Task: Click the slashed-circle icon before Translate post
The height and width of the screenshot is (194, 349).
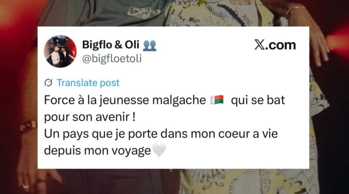Action: (48, 83)
